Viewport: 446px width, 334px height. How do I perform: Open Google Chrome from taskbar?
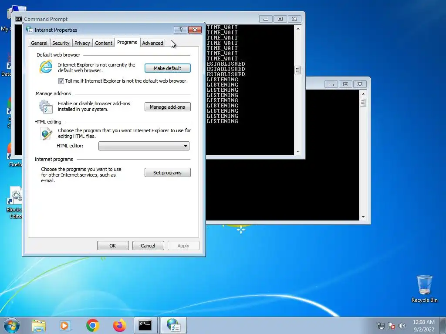92,325
